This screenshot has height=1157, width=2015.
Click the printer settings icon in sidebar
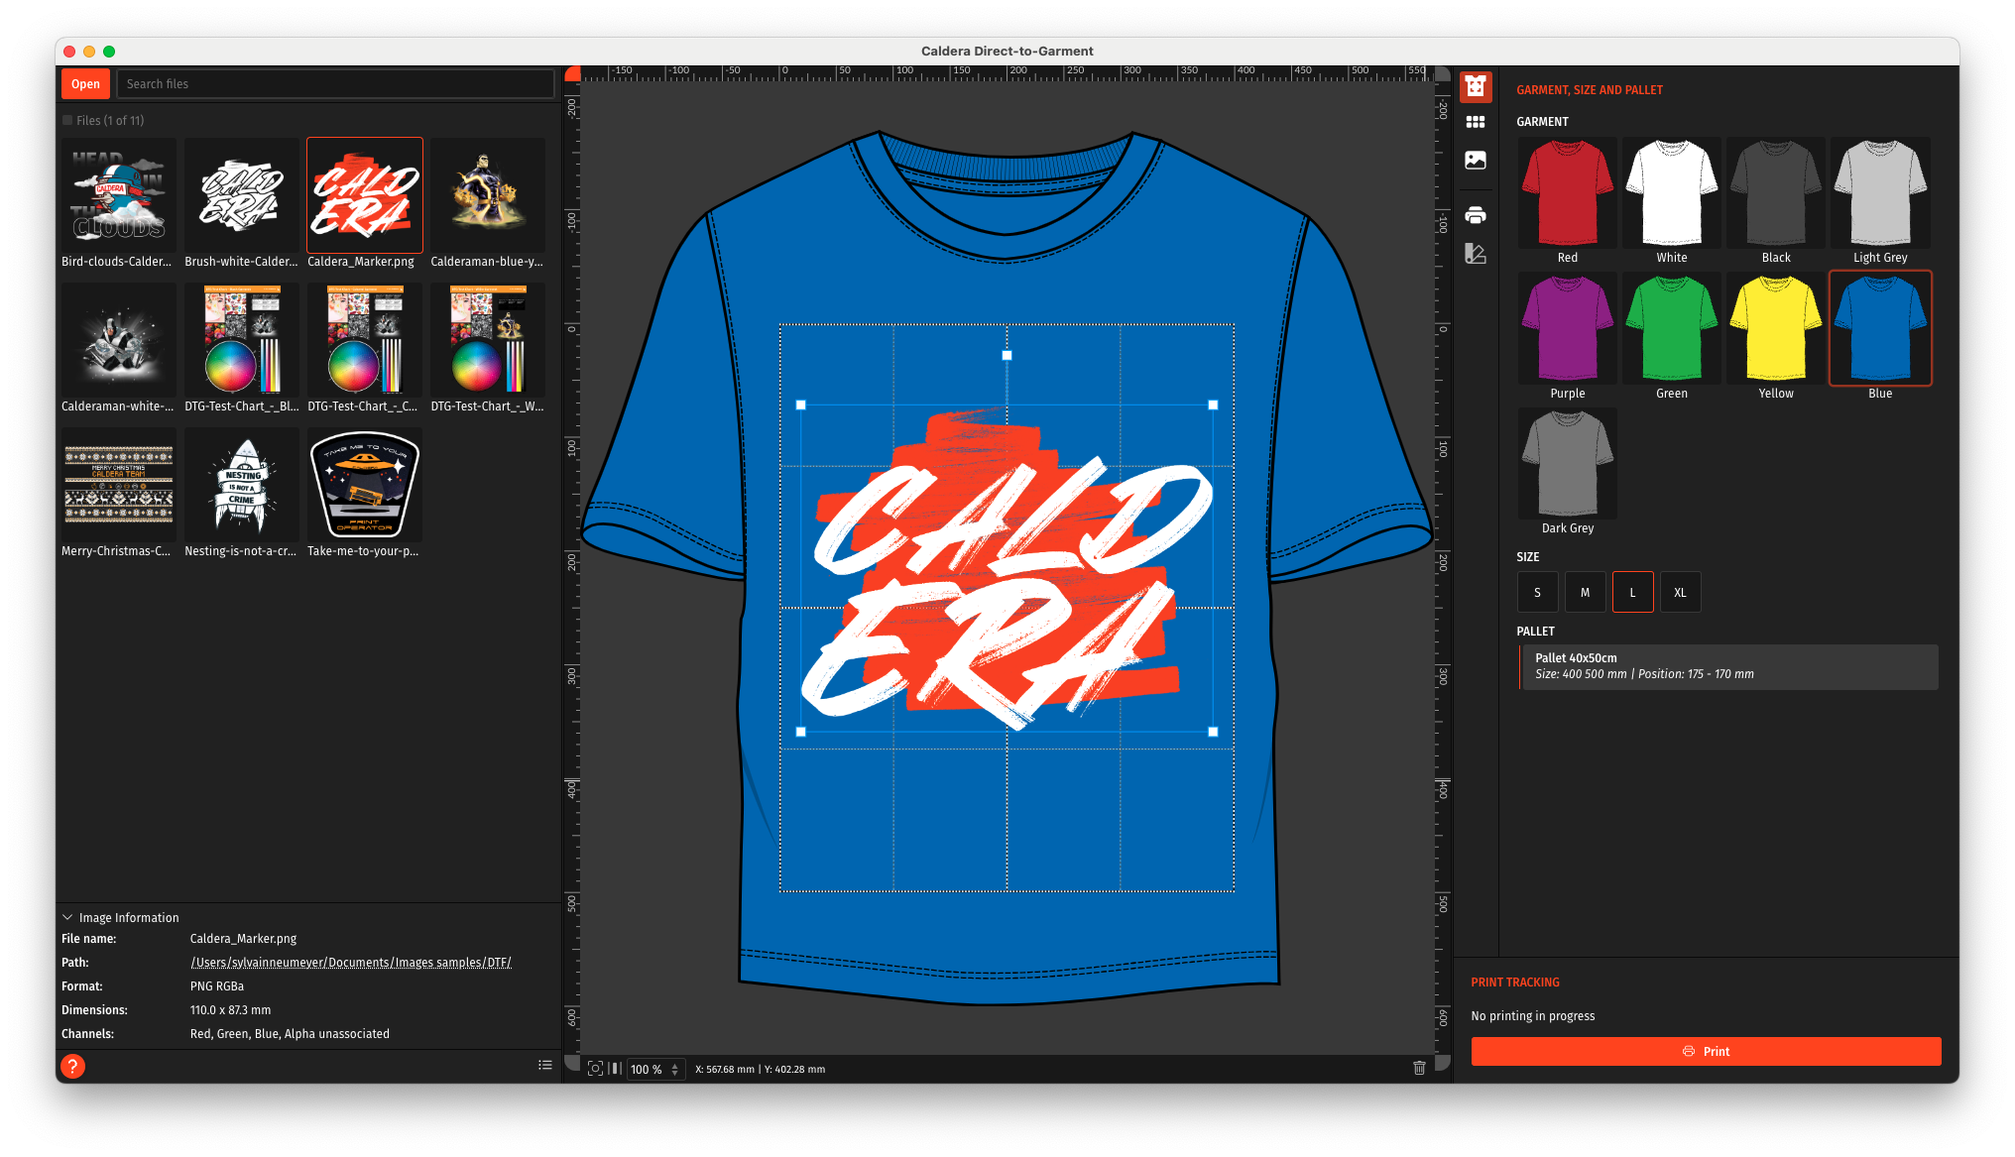click(1476, 214)
